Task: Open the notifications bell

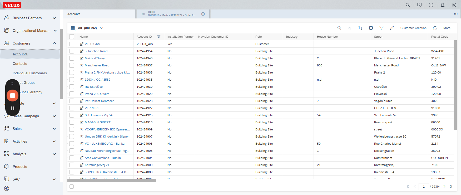Action: [x=442, y=5]
